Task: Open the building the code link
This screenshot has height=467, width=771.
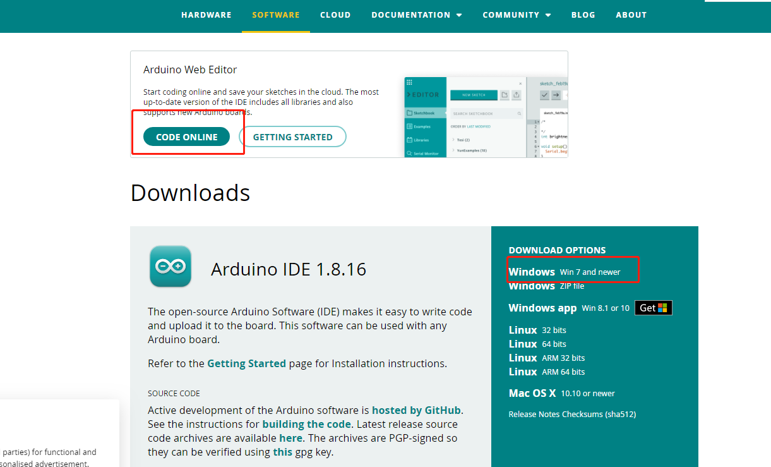Action: (x=306, y=424)
